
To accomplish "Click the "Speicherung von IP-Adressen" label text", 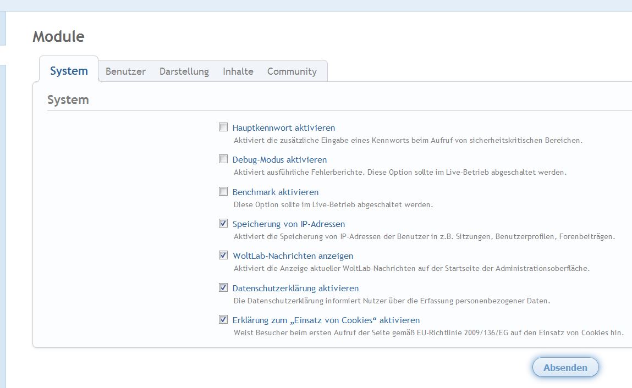I will coord(289,224).
